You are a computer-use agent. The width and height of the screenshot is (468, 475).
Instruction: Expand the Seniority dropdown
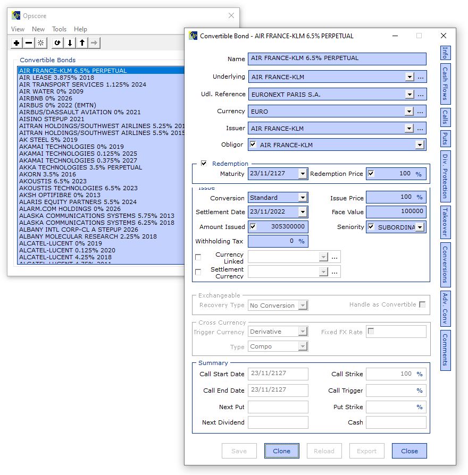pos(420,227)
